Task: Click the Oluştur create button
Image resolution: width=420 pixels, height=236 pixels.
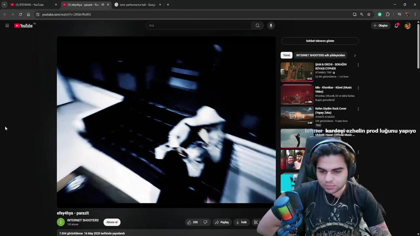Action: [380, 26]
